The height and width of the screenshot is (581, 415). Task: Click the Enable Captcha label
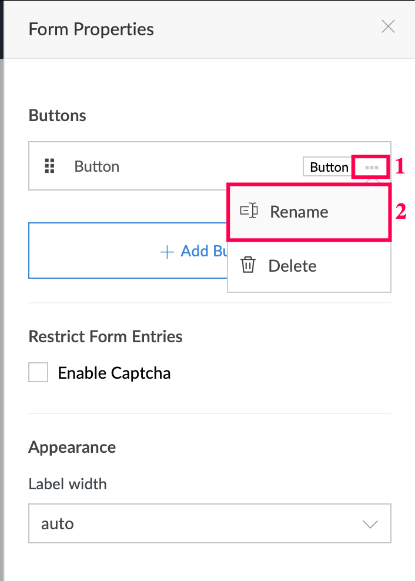114,373
